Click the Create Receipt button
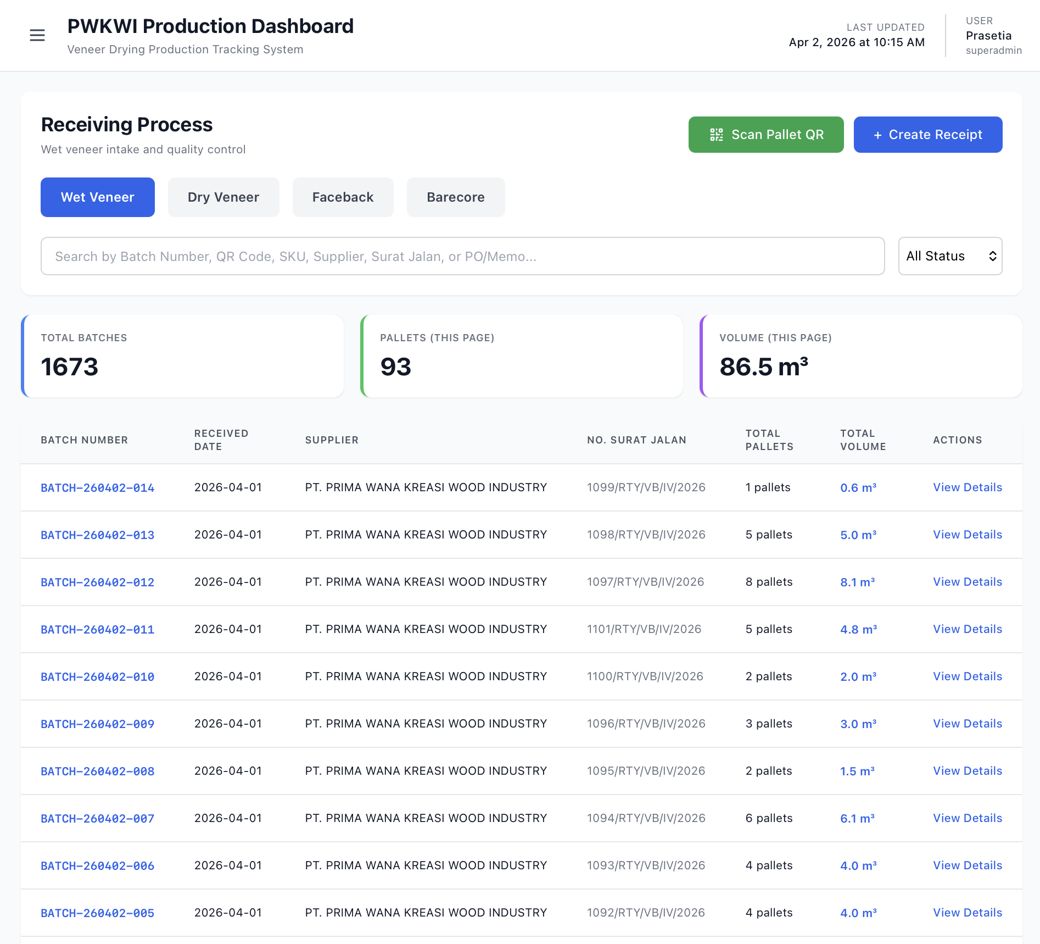 (927, 135)
